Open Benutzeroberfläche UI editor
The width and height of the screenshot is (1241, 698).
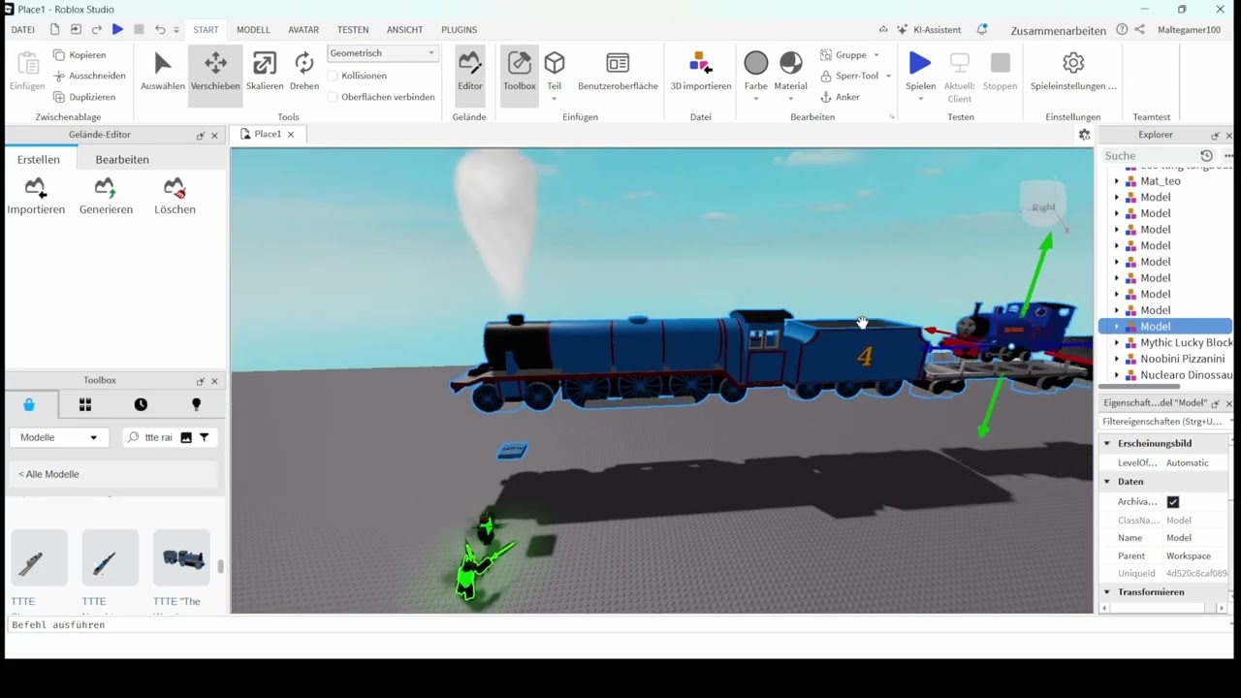[618, 73]
